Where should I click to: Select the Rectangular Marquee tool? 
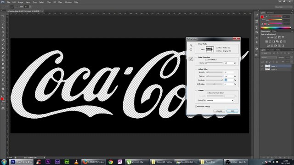3,20
